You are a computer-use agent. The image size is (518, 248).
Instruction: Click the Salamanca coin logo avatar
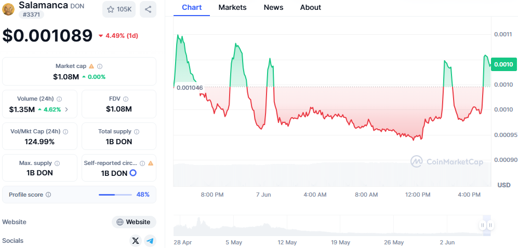pyautogui.click(x=8, y=9)
